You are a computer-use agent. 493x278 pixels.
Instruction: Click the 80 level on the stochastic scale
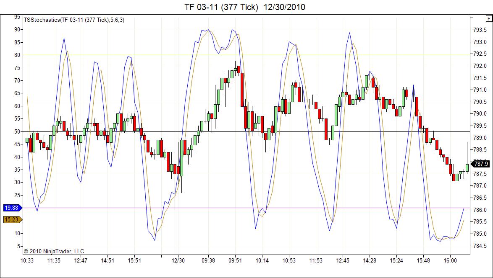coord(17,55)
